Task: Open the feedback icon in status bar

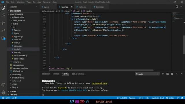Action: coord(177,98)
